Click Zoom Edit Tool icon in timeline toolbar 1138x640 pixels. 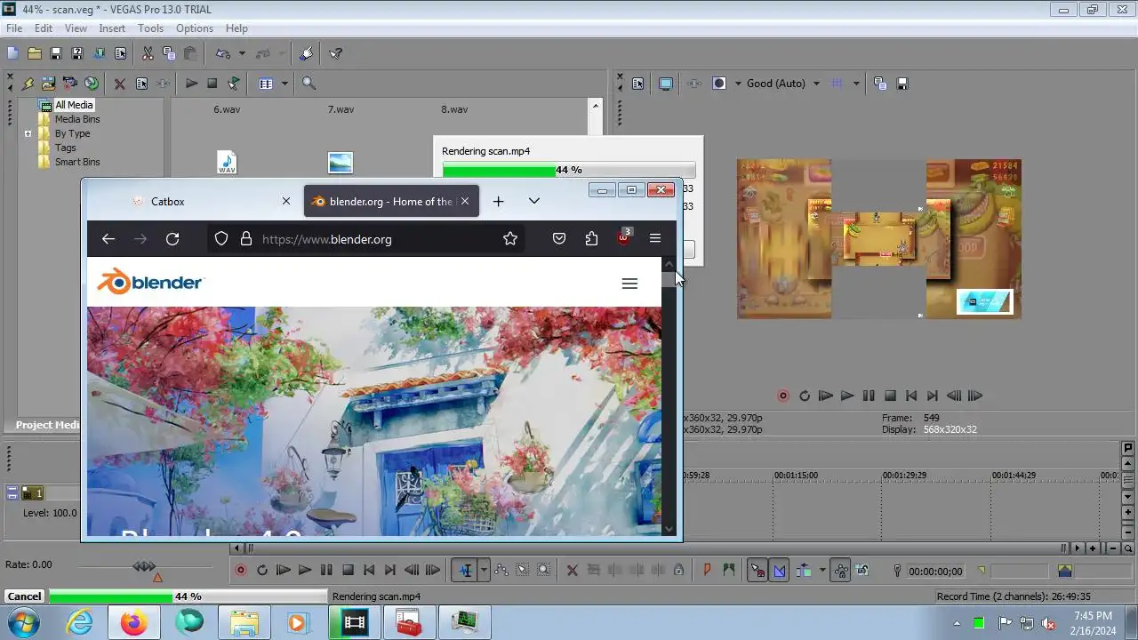click(x=544, y=571)
